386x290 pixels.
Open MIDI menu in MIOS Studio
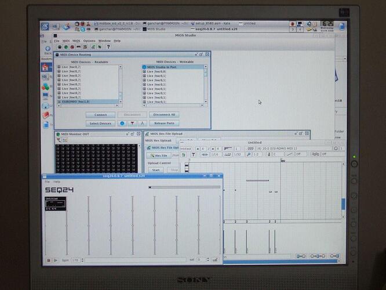point(66,41)
